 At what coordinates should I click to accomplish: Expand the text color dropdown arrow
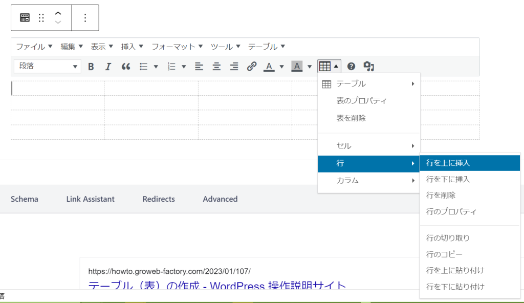click(282, 67)
